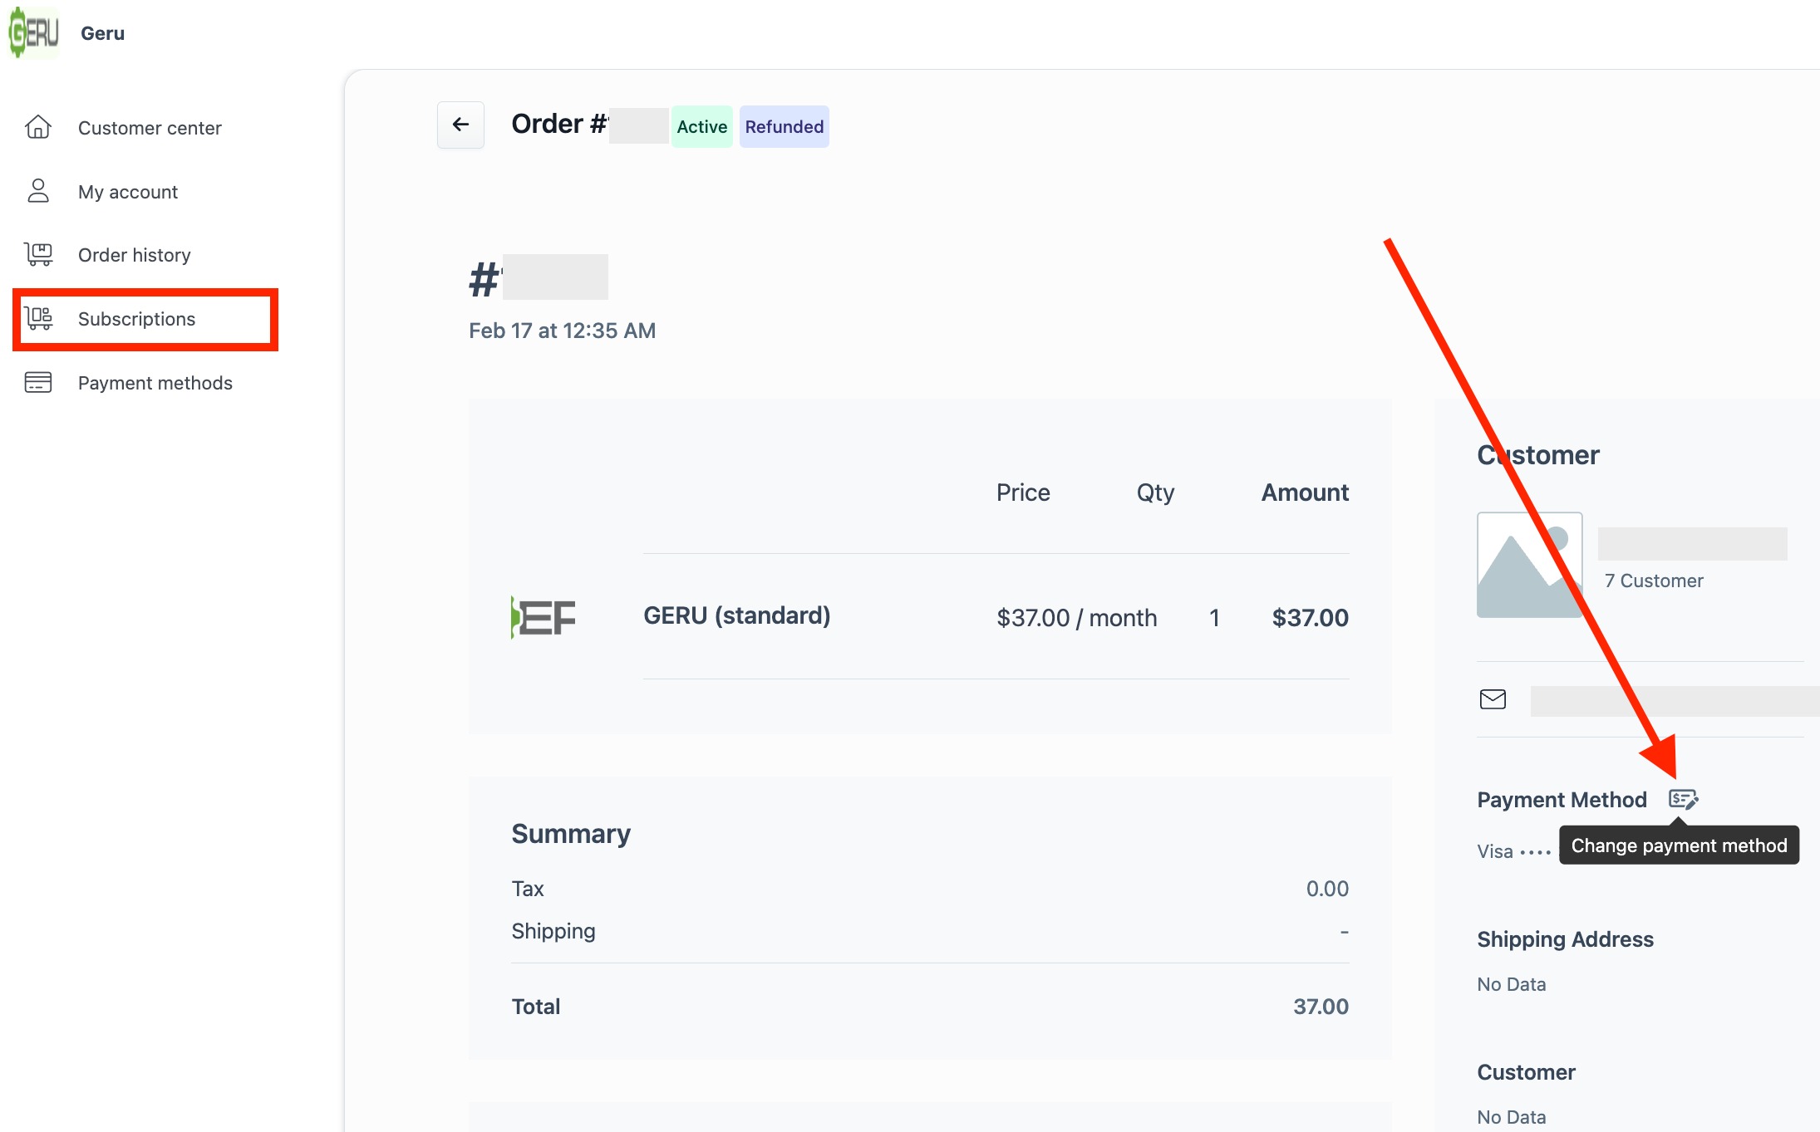Click the Shipping Address heading
This screenshot has width=1820, height=1132.
pyautogui.click(x=1565, y=939)
